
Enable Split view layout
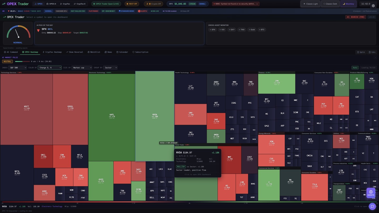tap(361, 52)
